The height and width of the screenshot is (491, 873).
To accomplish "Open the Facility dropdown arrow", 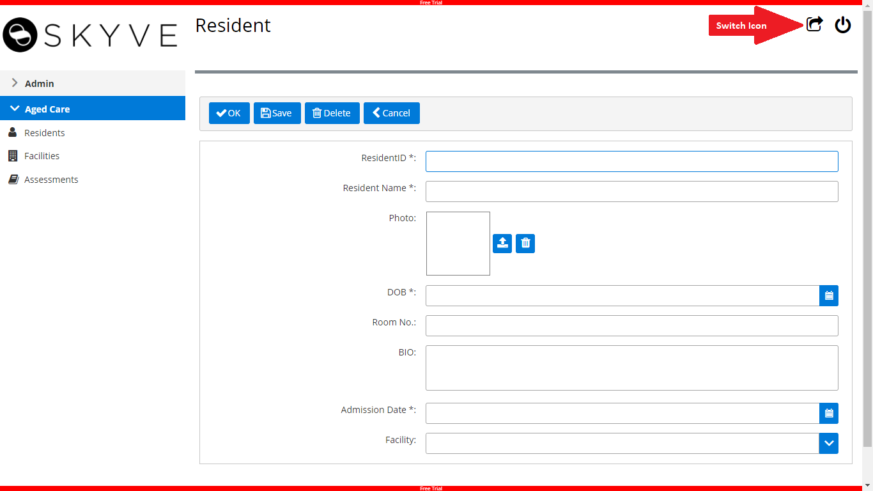I will 829,443.
